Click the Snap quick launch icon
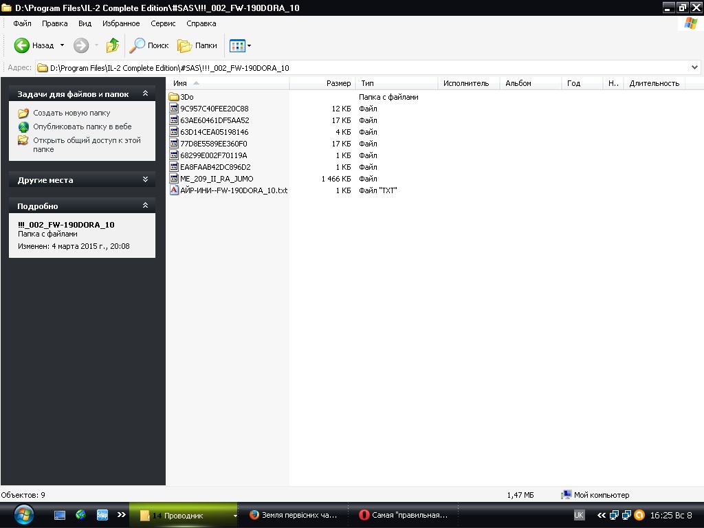Screen dimensions: 704x528 [102, 514]
